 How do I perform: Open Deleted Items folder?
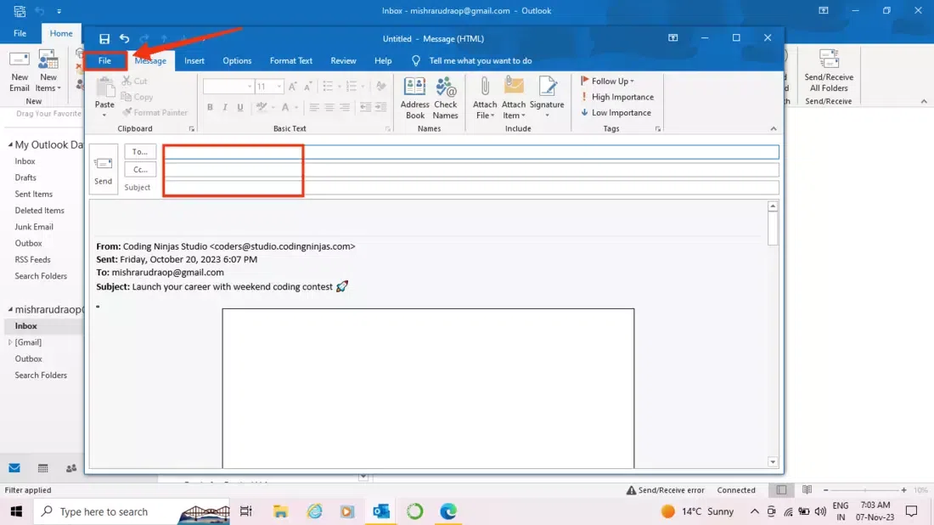click(x=39, y=211)
